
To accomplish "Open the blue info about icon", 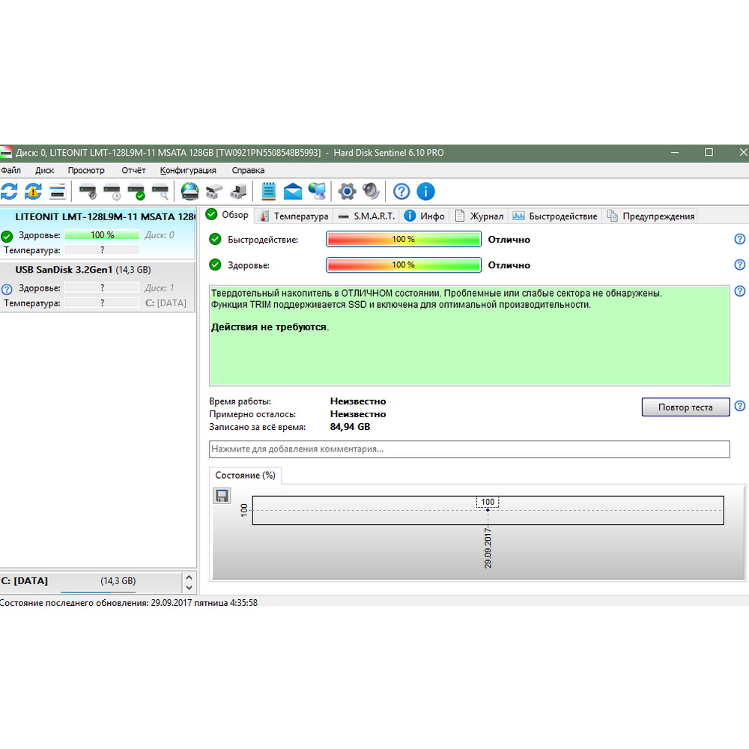I will pyautogui.click(x=425, y=191).
